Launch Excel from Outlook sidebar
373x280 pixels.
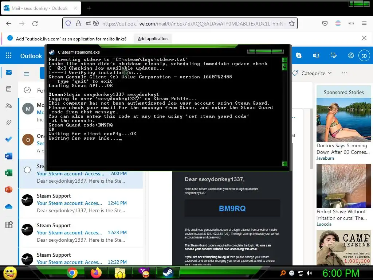pos(9,173)
